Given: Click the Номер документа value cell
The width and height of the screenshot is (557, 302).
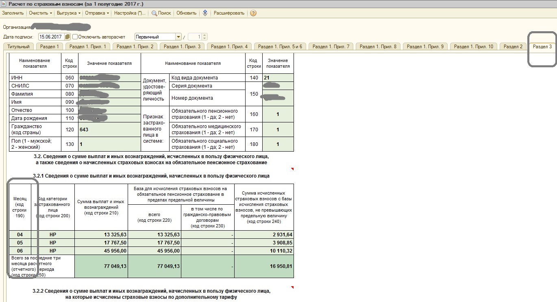Looking at the screenshot, I should [278, 98].
